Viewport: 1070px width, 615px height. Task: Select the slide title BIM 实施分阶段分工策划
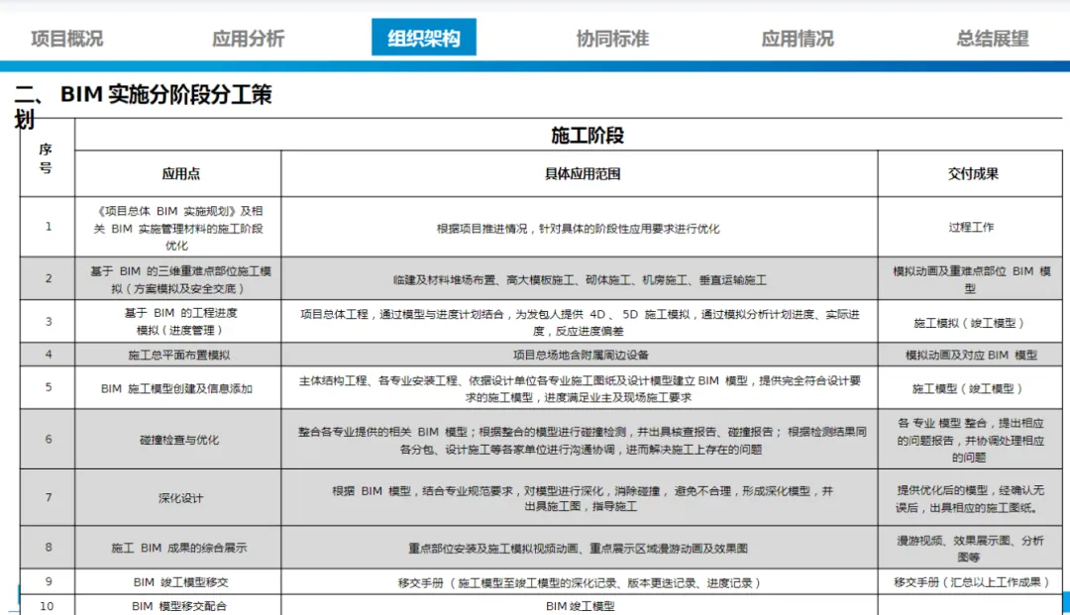click(x=144, y=105)
